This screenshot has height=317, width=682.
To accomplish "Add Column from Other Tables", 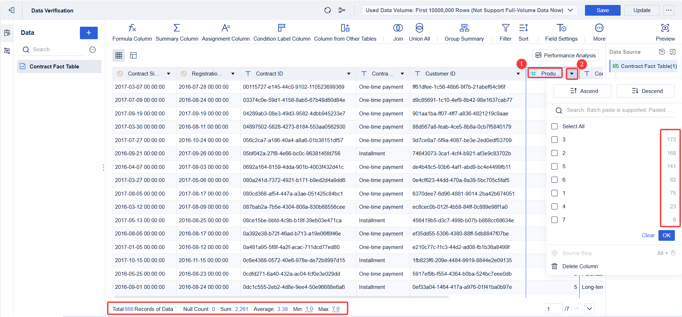I will [x=345, y=32].
